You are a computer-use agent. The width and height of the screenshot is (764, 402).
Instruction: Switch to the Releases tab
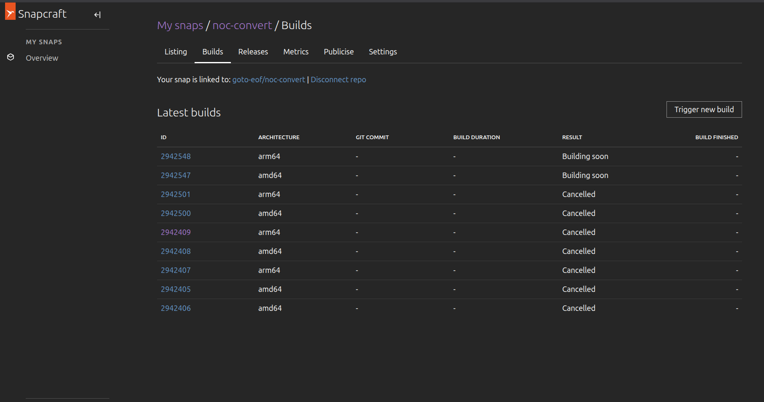coord(253,52)
